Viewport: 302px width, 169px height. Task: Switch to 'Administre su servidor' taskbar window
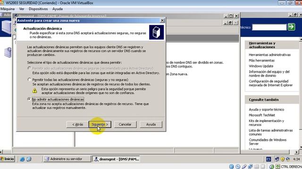click(x=67, y=159)
